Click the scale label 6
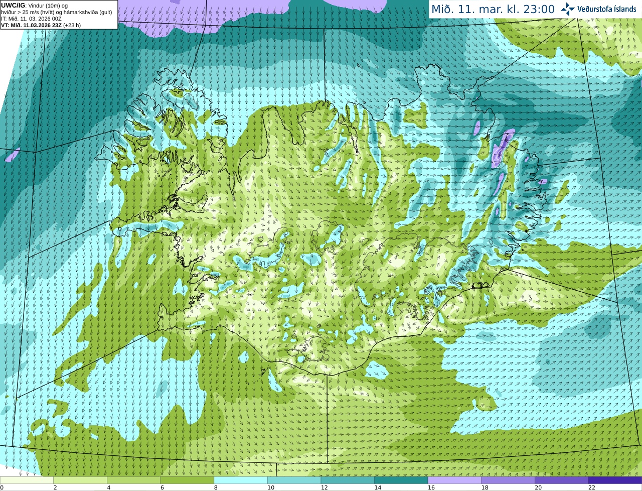 click(163, 487)
